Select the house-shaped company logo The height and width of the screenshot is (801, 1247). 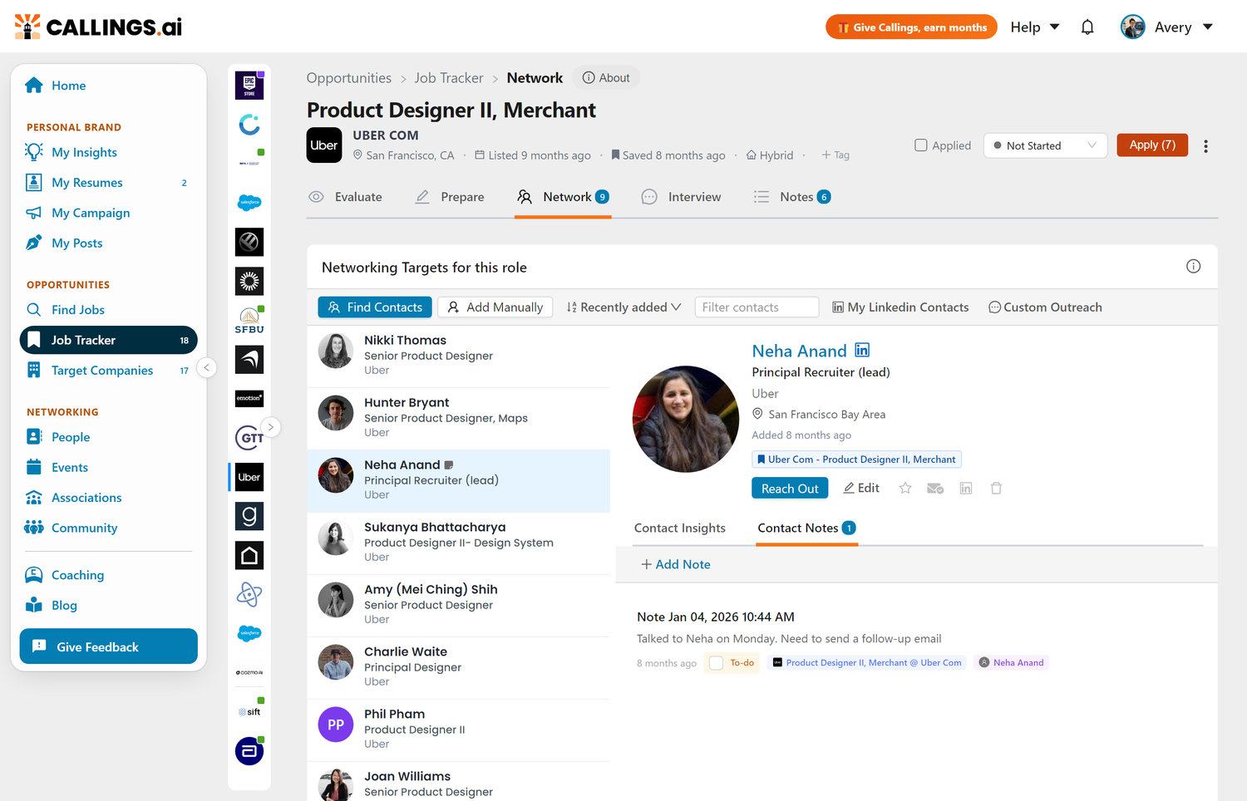pos(249,555)
